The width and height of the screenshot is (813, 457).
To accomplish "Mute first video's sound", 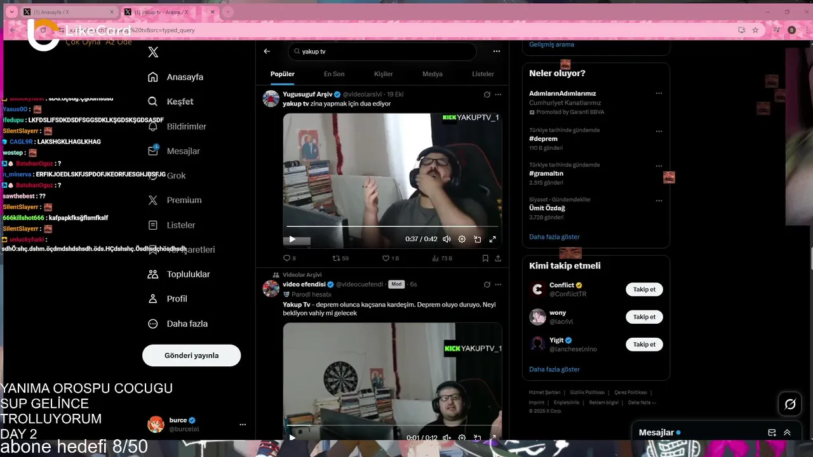I will coord(447,239).
